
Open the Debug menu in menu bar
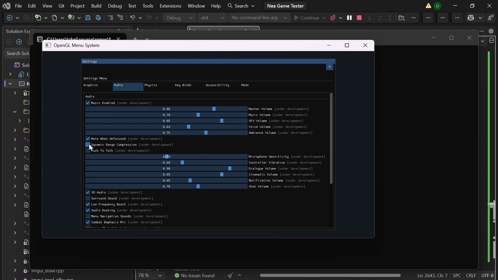pyautogui.click(x=115, y=6)
